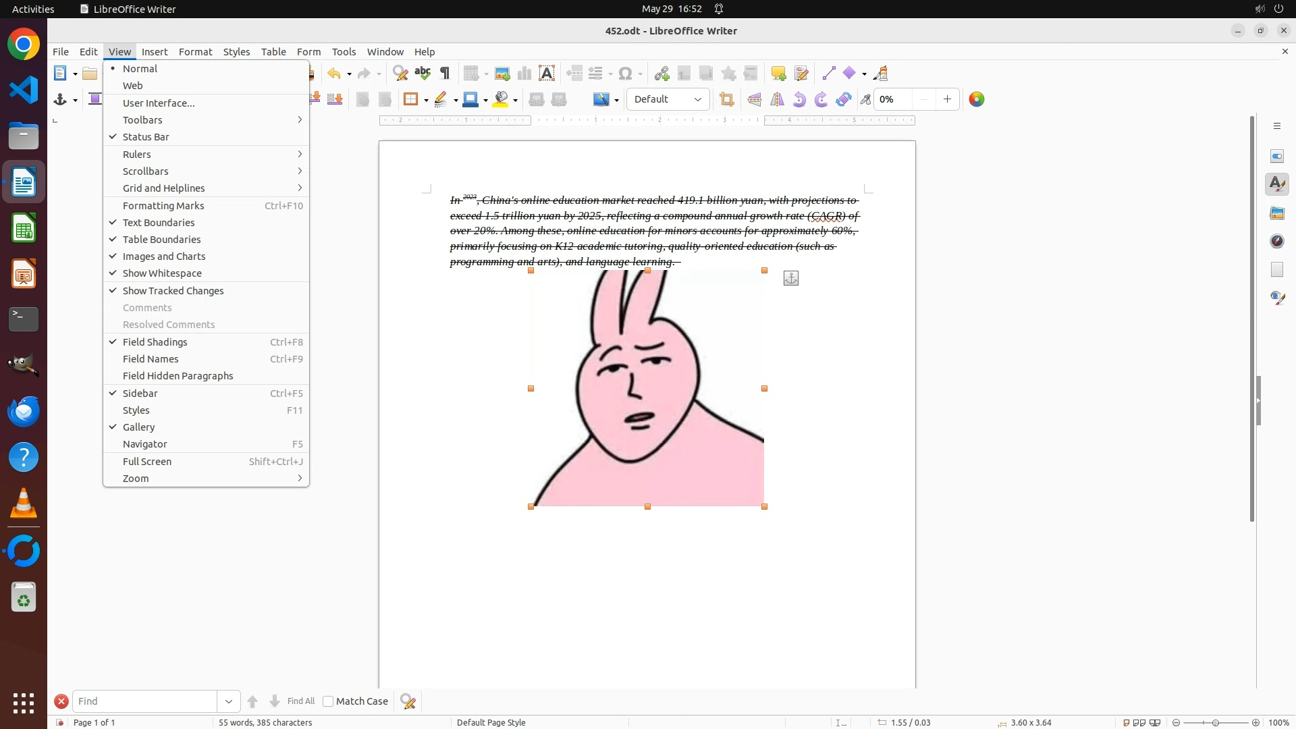Click the zoom slider in status bar
This screenshot has height=729, width=1296.
coord(1215,722)
